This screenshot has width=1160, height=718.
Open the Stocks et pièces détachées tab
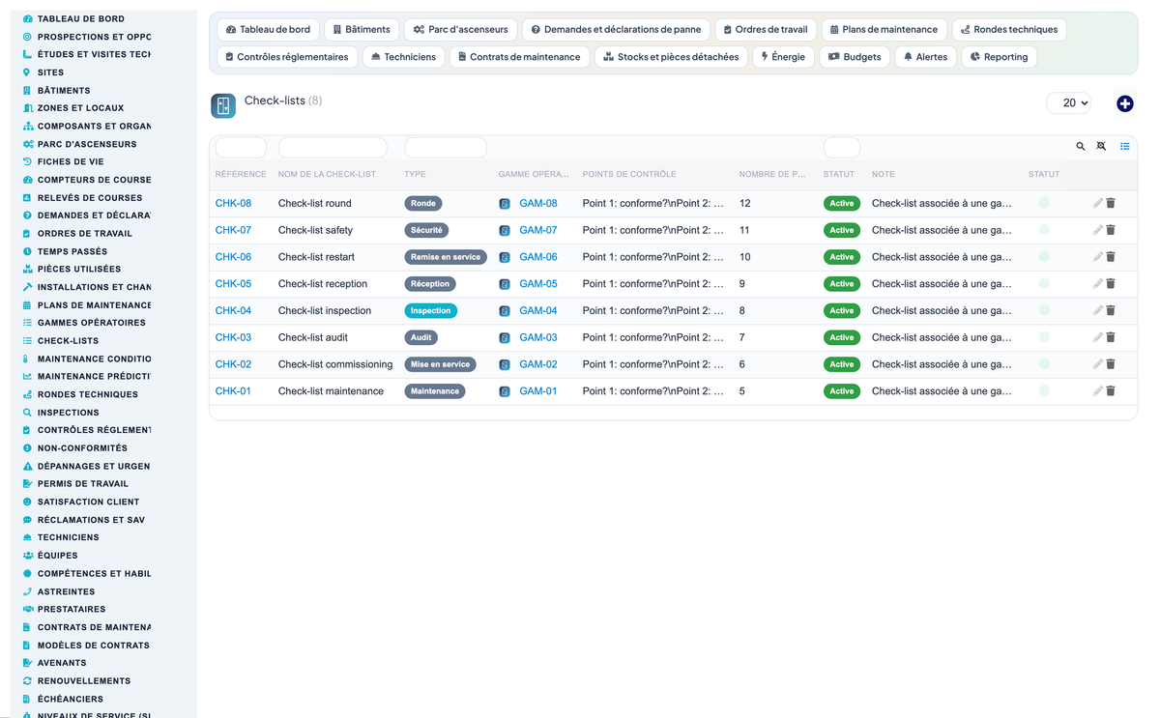[x=671, y=57]
